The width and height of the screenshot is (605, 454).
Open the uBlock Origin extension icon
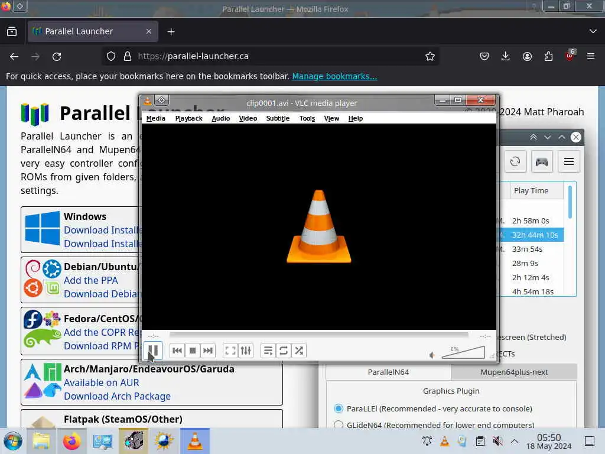[570, 56]
